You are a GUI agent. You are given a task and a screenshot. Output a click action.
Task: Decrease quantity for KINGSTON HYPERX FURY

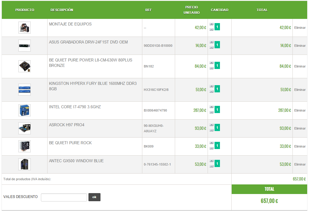(x=211, y=91)
